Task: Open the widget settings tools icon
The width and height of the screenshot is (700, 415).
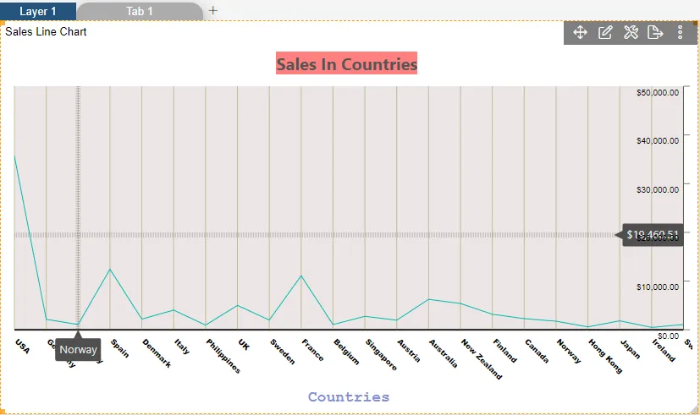Action: click(x=631, y=32)
